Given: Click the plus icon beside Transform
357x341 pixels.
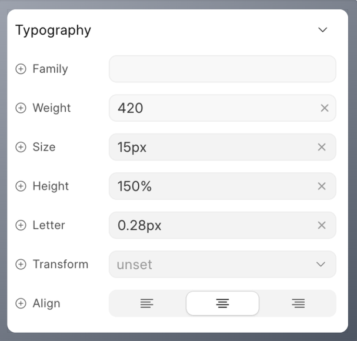Looking at the screenshot, I should tap(21, 265).
